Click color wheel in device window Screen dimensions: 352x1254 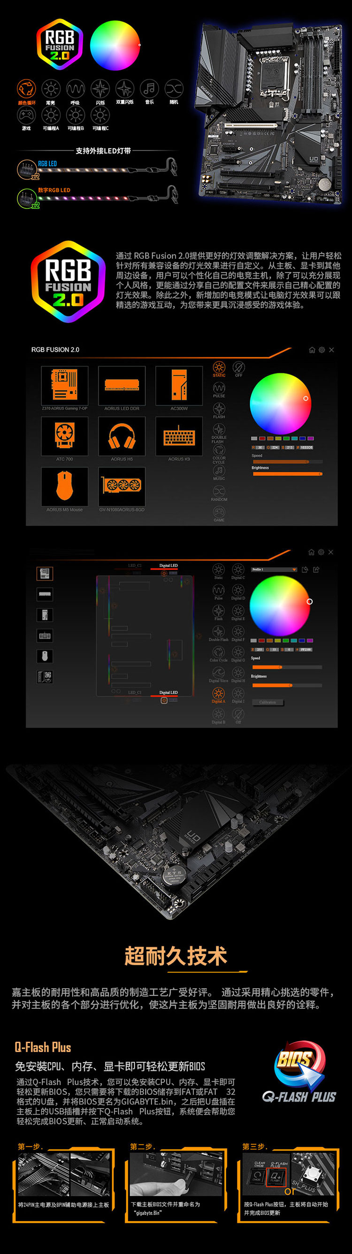point(281,403)
